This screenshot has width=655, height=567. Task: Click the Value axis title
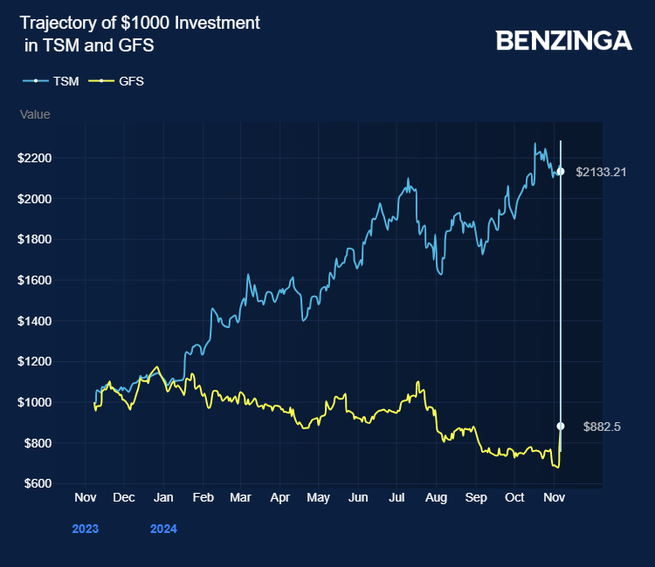coord(35,114)
